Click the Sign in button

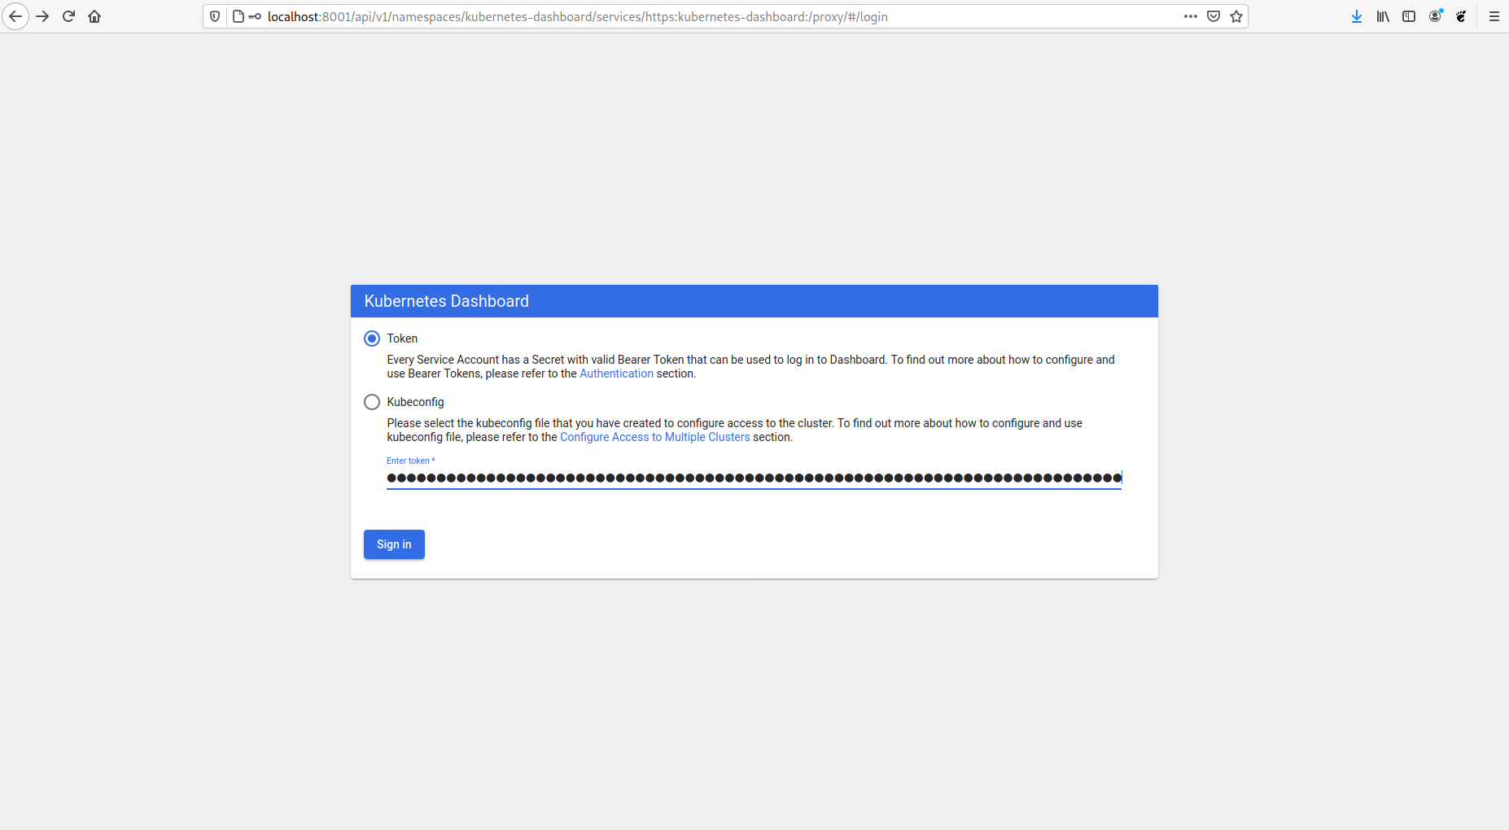tap(394, 544)
